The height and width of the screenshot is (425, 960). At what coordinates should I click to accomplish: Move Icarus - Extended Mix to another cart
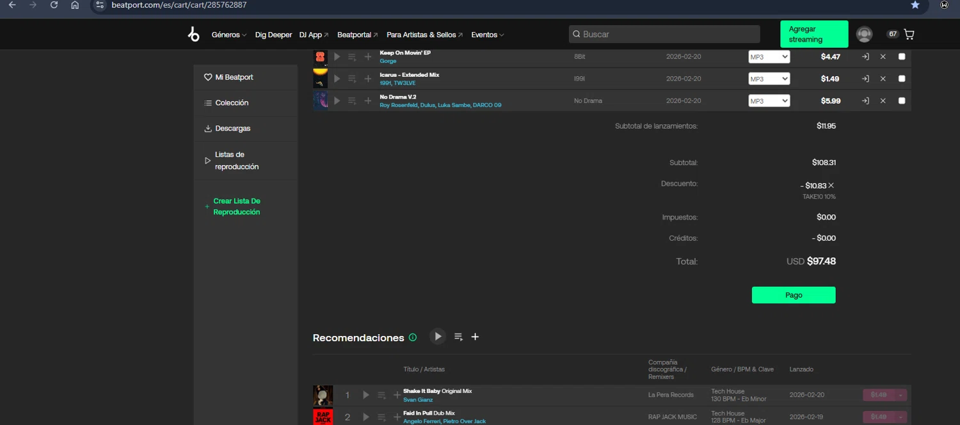(x=865, y=79)
